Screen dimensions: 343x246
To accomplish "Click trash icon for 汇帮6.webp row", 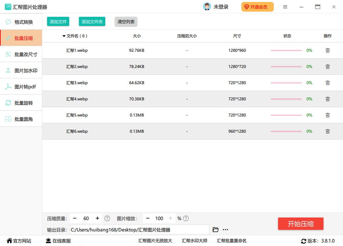I will pyautogui.click(x=327, y=131).
